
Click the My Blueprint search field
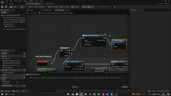(x=15, y=53)
